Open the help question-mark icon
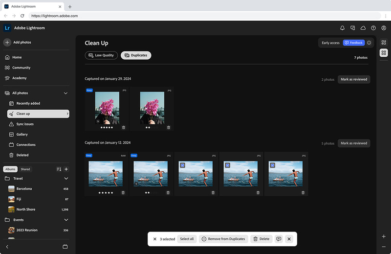Viewport: 391px width, 254px height. point(373,28)
